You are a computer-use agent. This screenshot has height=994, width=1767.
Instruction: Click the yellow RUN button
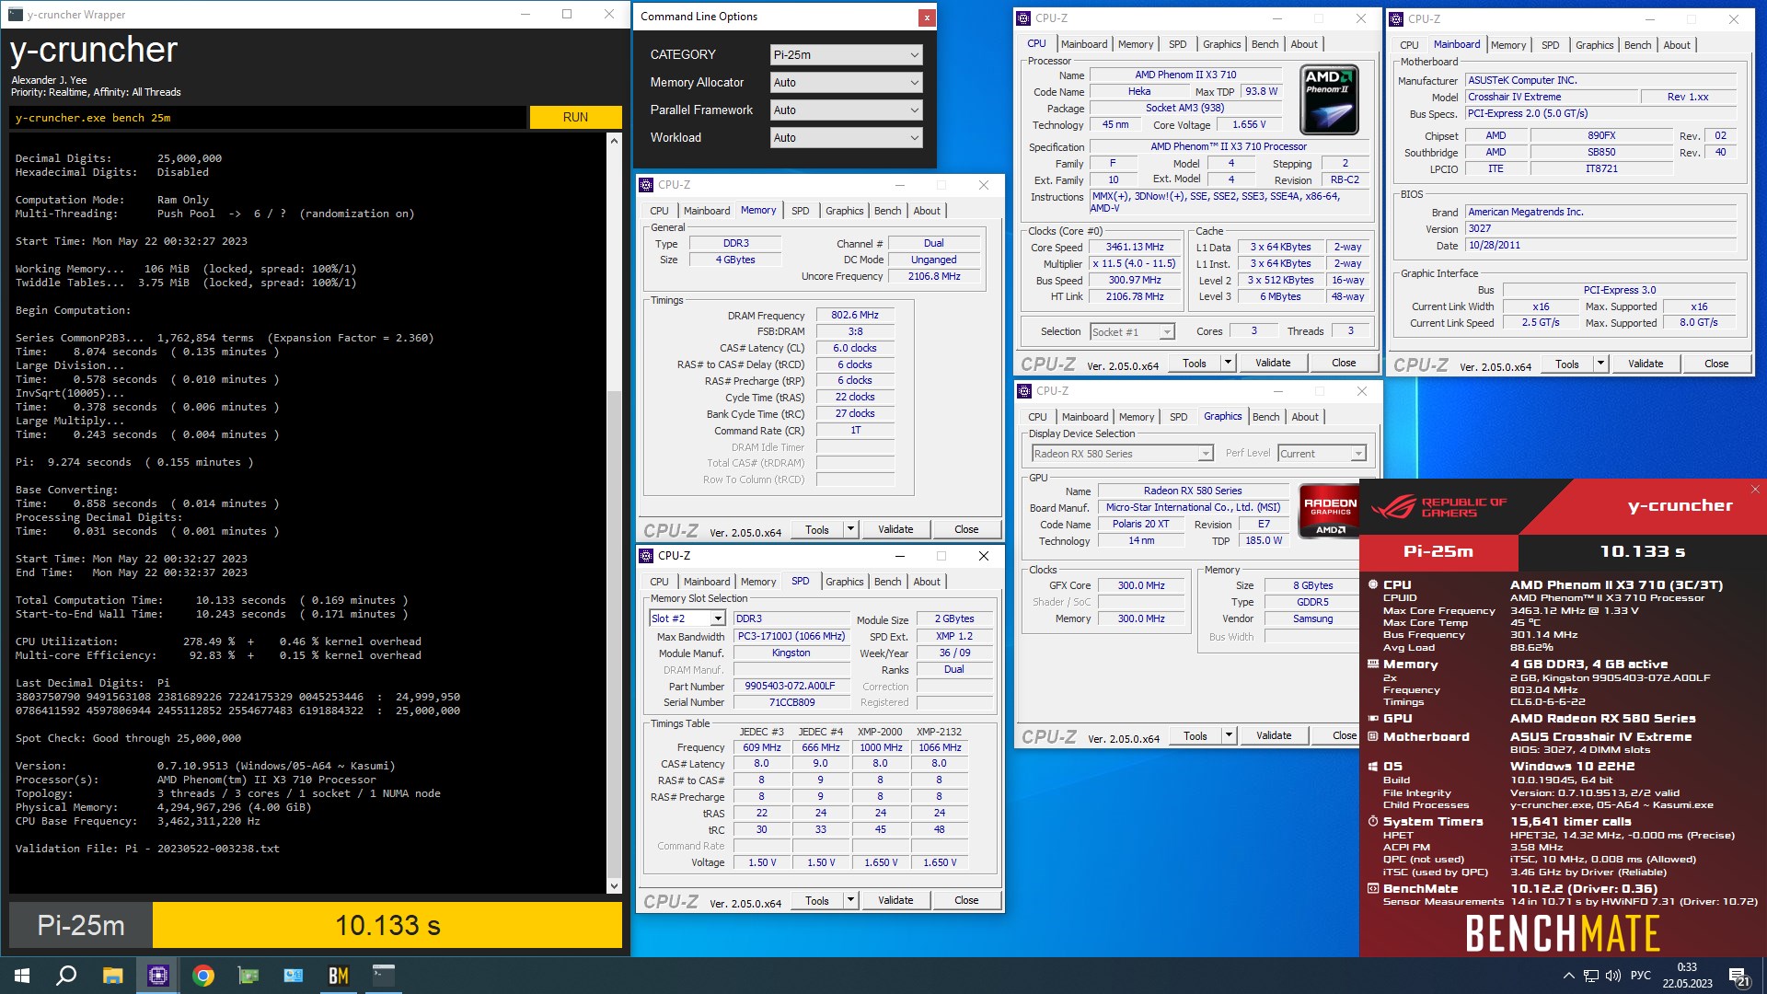coord(576,118)
